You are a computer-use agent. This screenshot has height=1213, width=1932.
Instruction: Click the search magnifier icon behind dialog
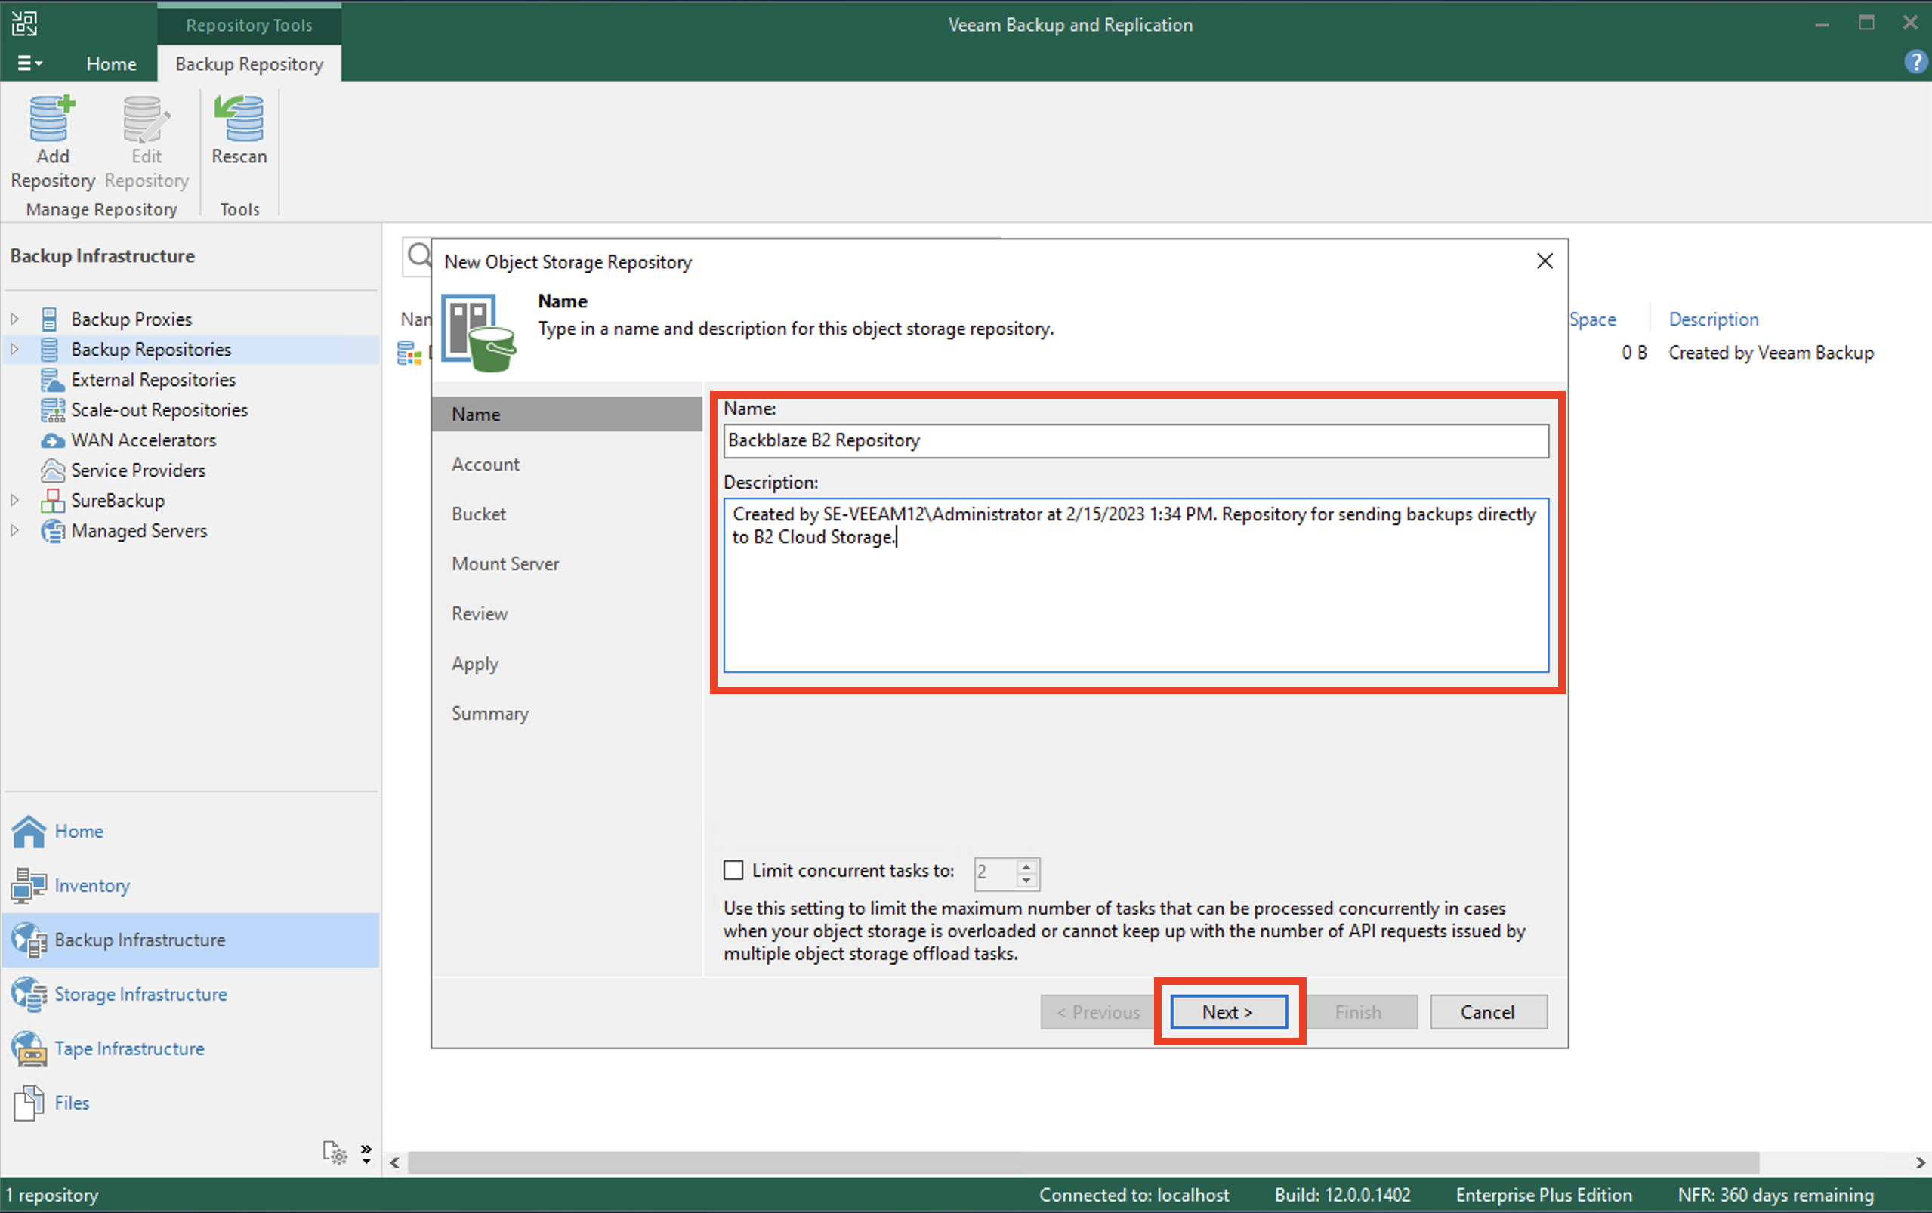click(418, 256)
